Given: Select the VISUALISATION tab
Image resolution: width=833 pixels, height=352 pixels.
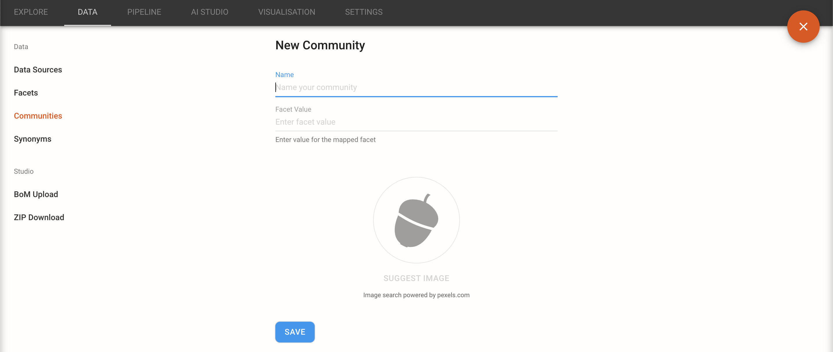Looking at the screenshot, I should (x=287, y=12).
